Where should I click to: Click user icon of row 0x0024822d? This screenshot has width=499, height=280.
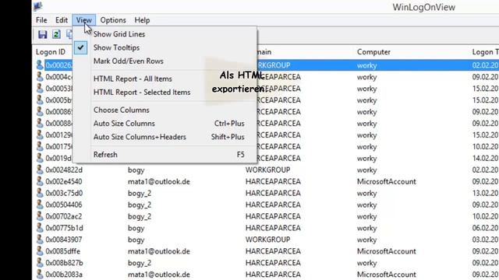40,170
